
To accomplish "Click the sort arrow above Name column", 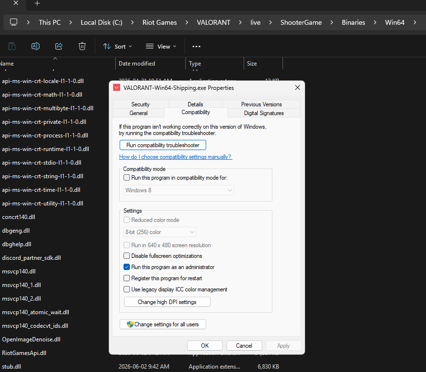I will click(x=55, y=58).
